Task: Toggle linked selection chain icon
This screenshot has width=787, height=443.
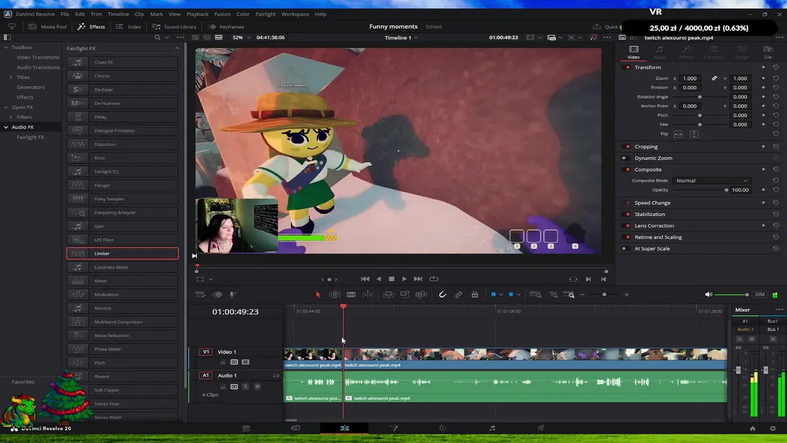Action: [x=458, y=295]
